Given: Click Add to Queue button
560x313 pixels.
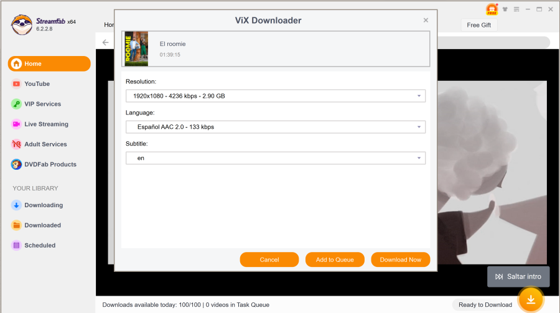Looking at the screenshot, I should coord(335,259).
